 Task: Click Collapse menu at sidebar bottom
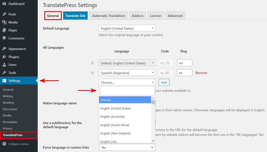[18, 144]
